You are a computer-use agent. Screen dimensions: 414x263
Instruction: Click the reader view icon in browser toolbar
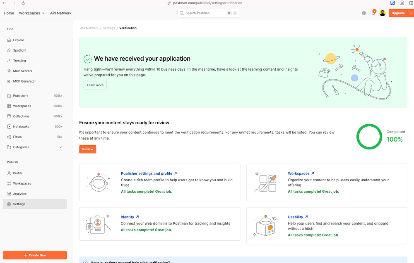point(402,3)
